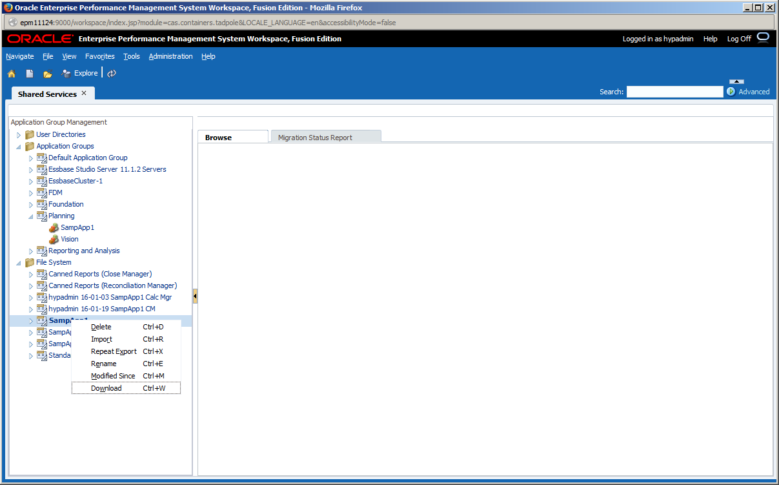The height and width of the screenshot is (485, 779).
Task: Expand the EssbaseCluster-1 node
Action: [30, 181]
